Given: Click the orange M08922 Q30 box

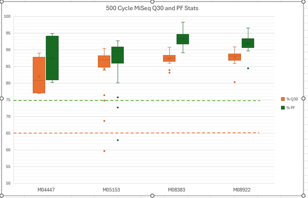Looking at the screenshot, I should (234, 57).
